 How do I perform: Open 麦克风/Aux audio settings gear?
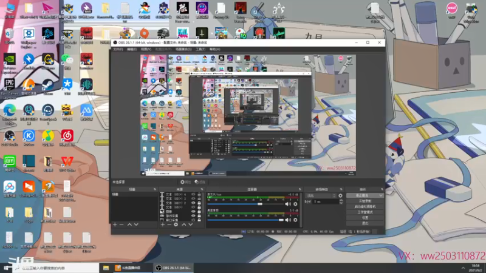295,204
